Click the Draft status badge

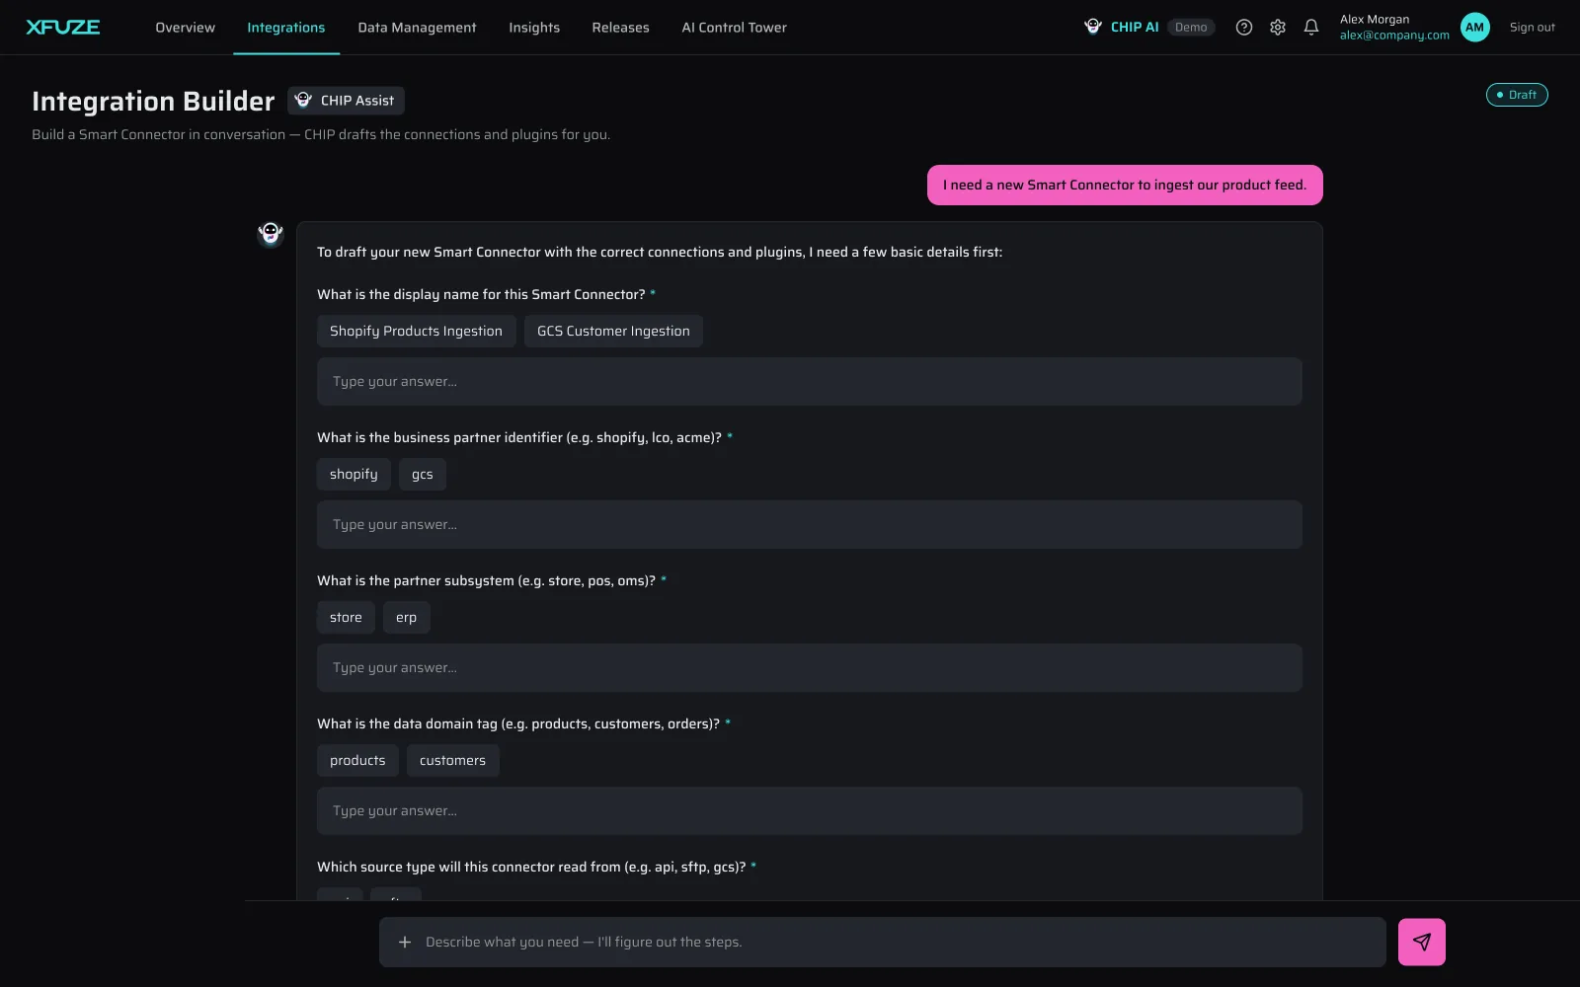pos(1517,95)
